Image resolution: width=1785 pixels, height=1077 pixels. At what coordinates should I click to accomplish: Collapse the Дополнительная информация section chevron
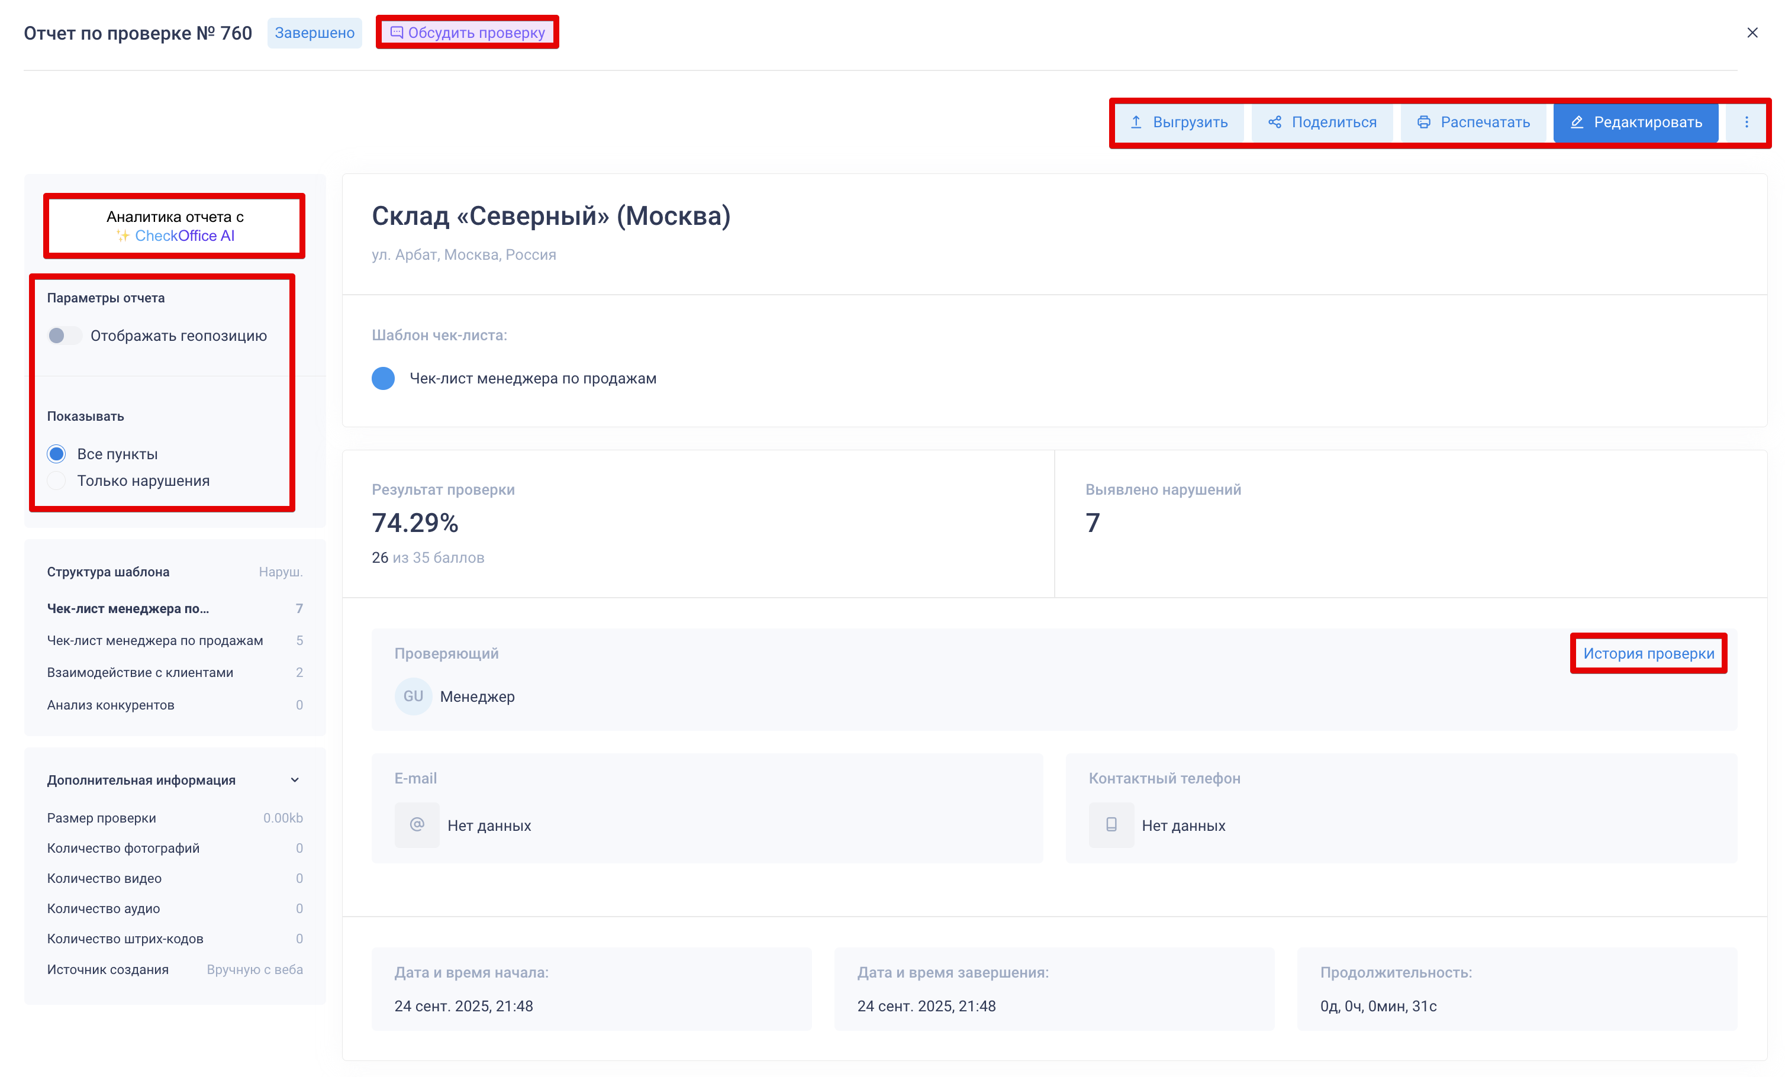coord(295,780)
